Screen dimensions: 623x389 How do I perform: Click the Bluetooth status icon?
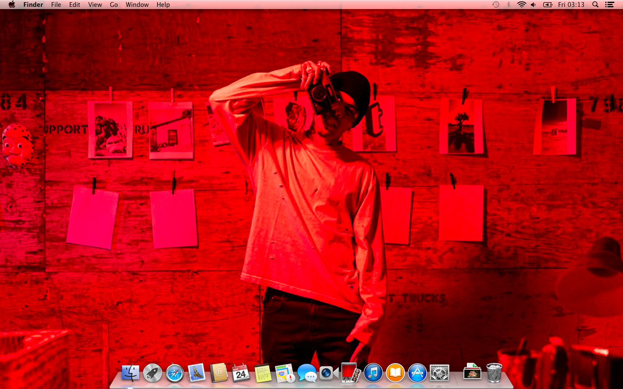509,5
